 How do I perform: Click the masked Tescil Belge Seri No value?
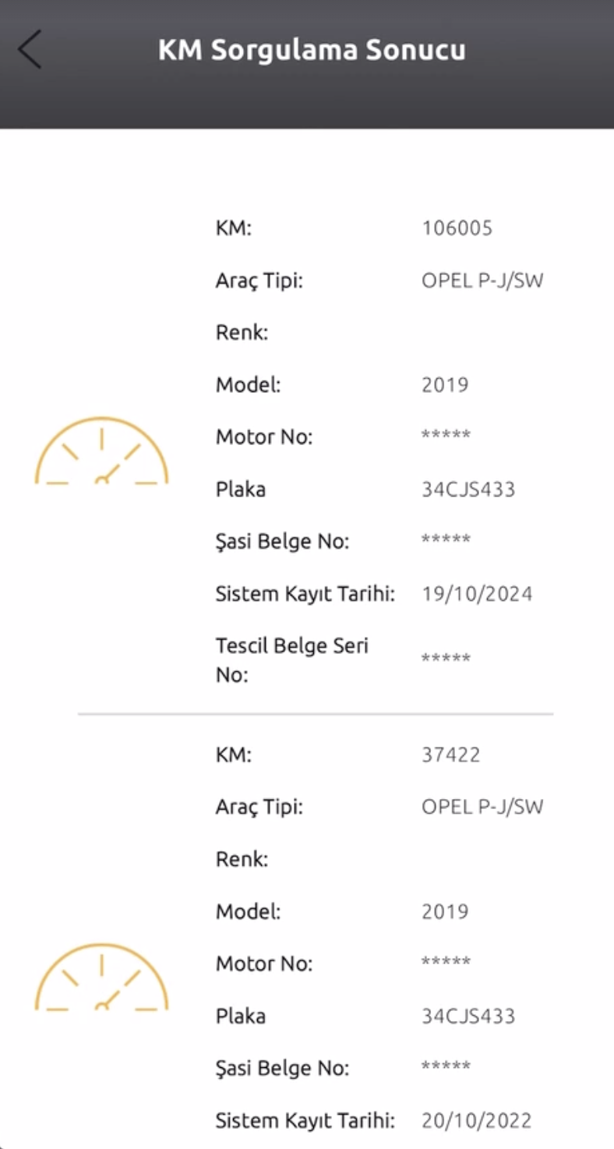446,659
